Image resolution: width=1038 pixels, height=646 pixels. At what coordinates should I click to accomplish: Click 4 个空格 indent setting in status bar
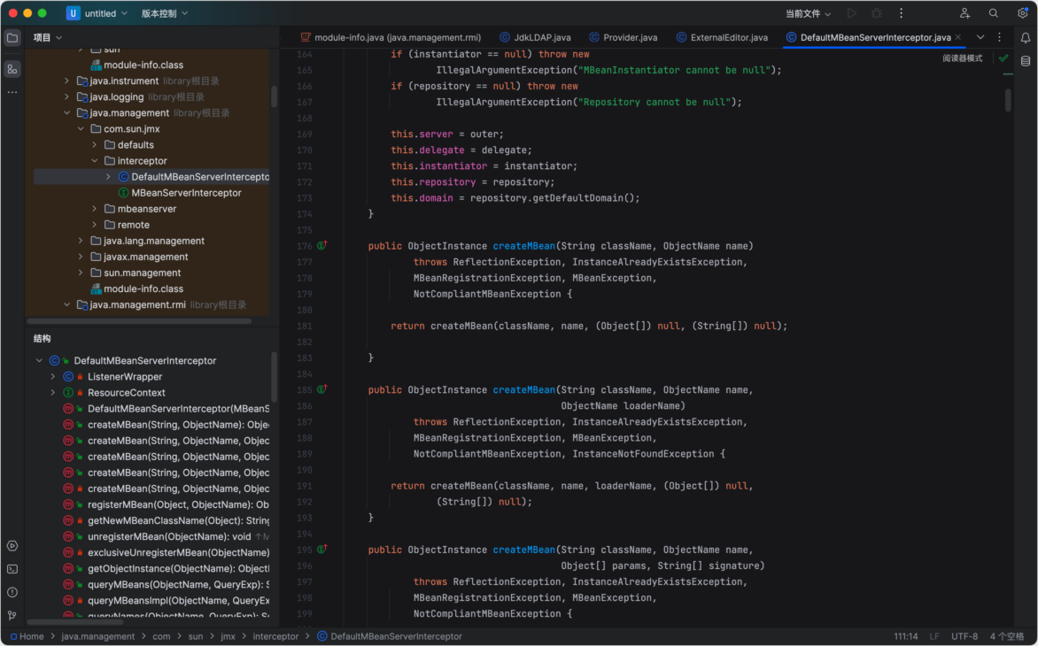[1007, 636]
